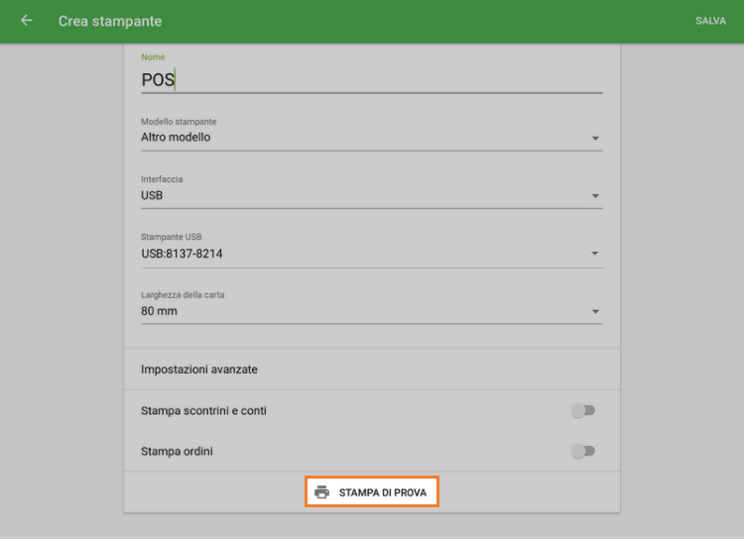Open the Stampante USB dropdown arrow
The width and height of the screenshot is (744, 539).
[x=595, y=254]
